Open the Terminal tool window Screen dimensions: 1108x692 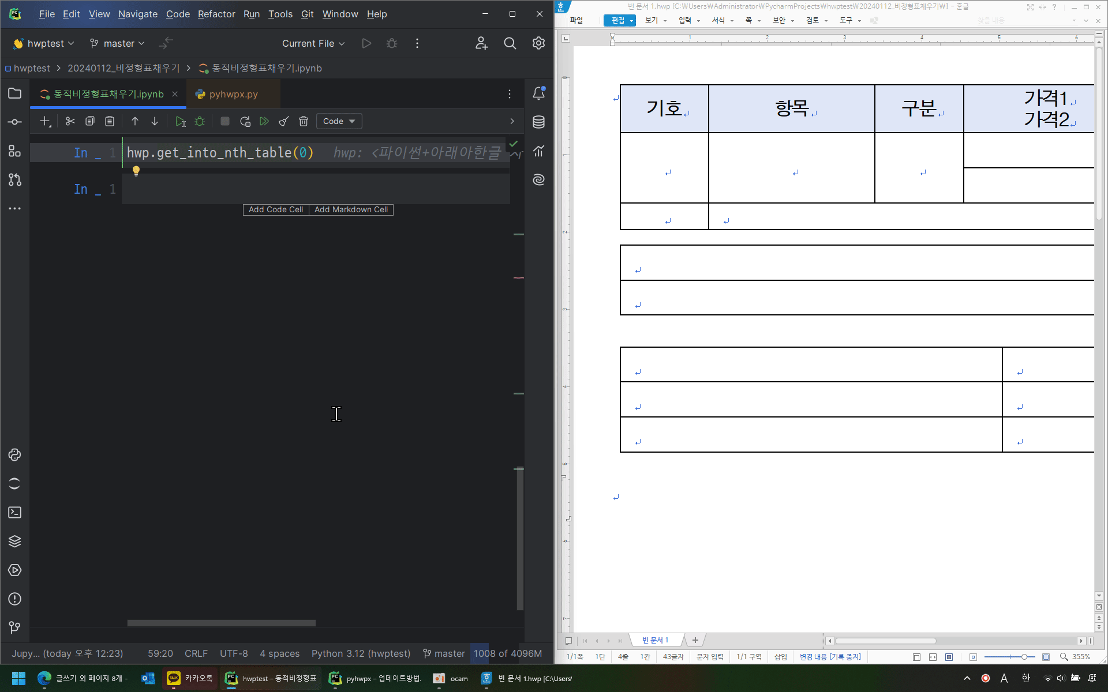pyautogui.click(x=15, y=513)
